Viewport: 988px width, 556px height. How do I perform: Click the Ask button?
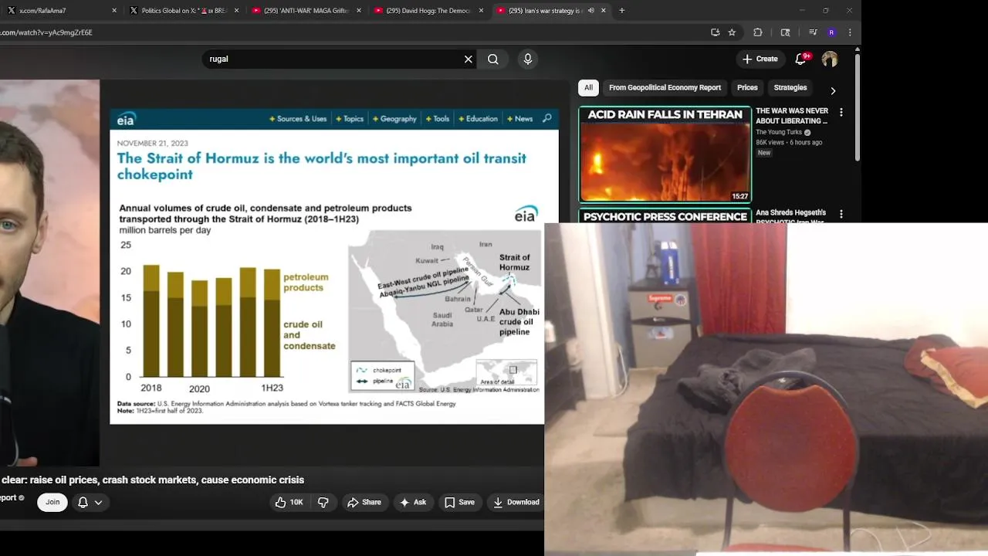413,502
